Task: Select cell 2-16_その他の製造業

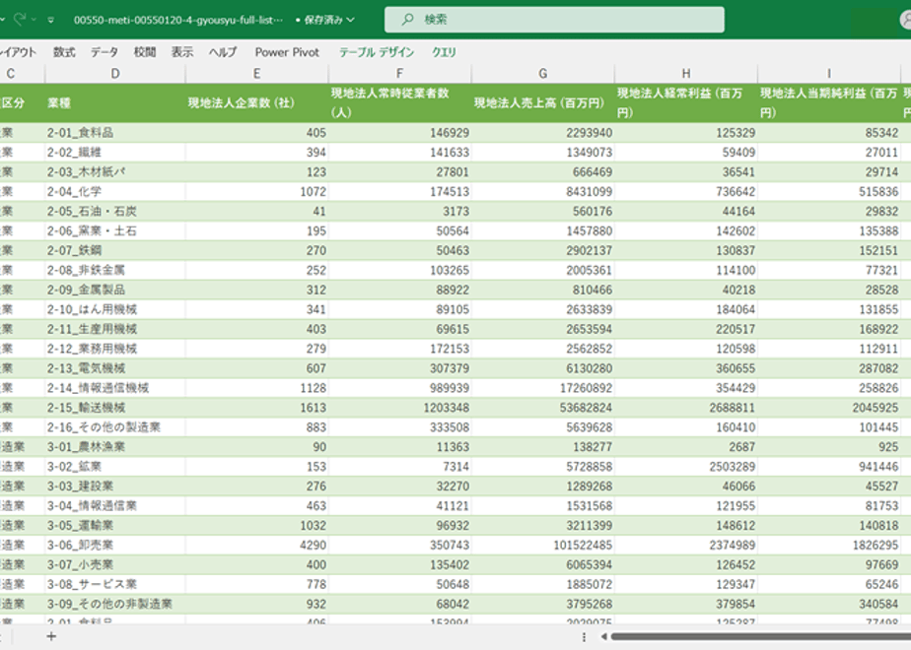Action: click(x=115, y=427)
